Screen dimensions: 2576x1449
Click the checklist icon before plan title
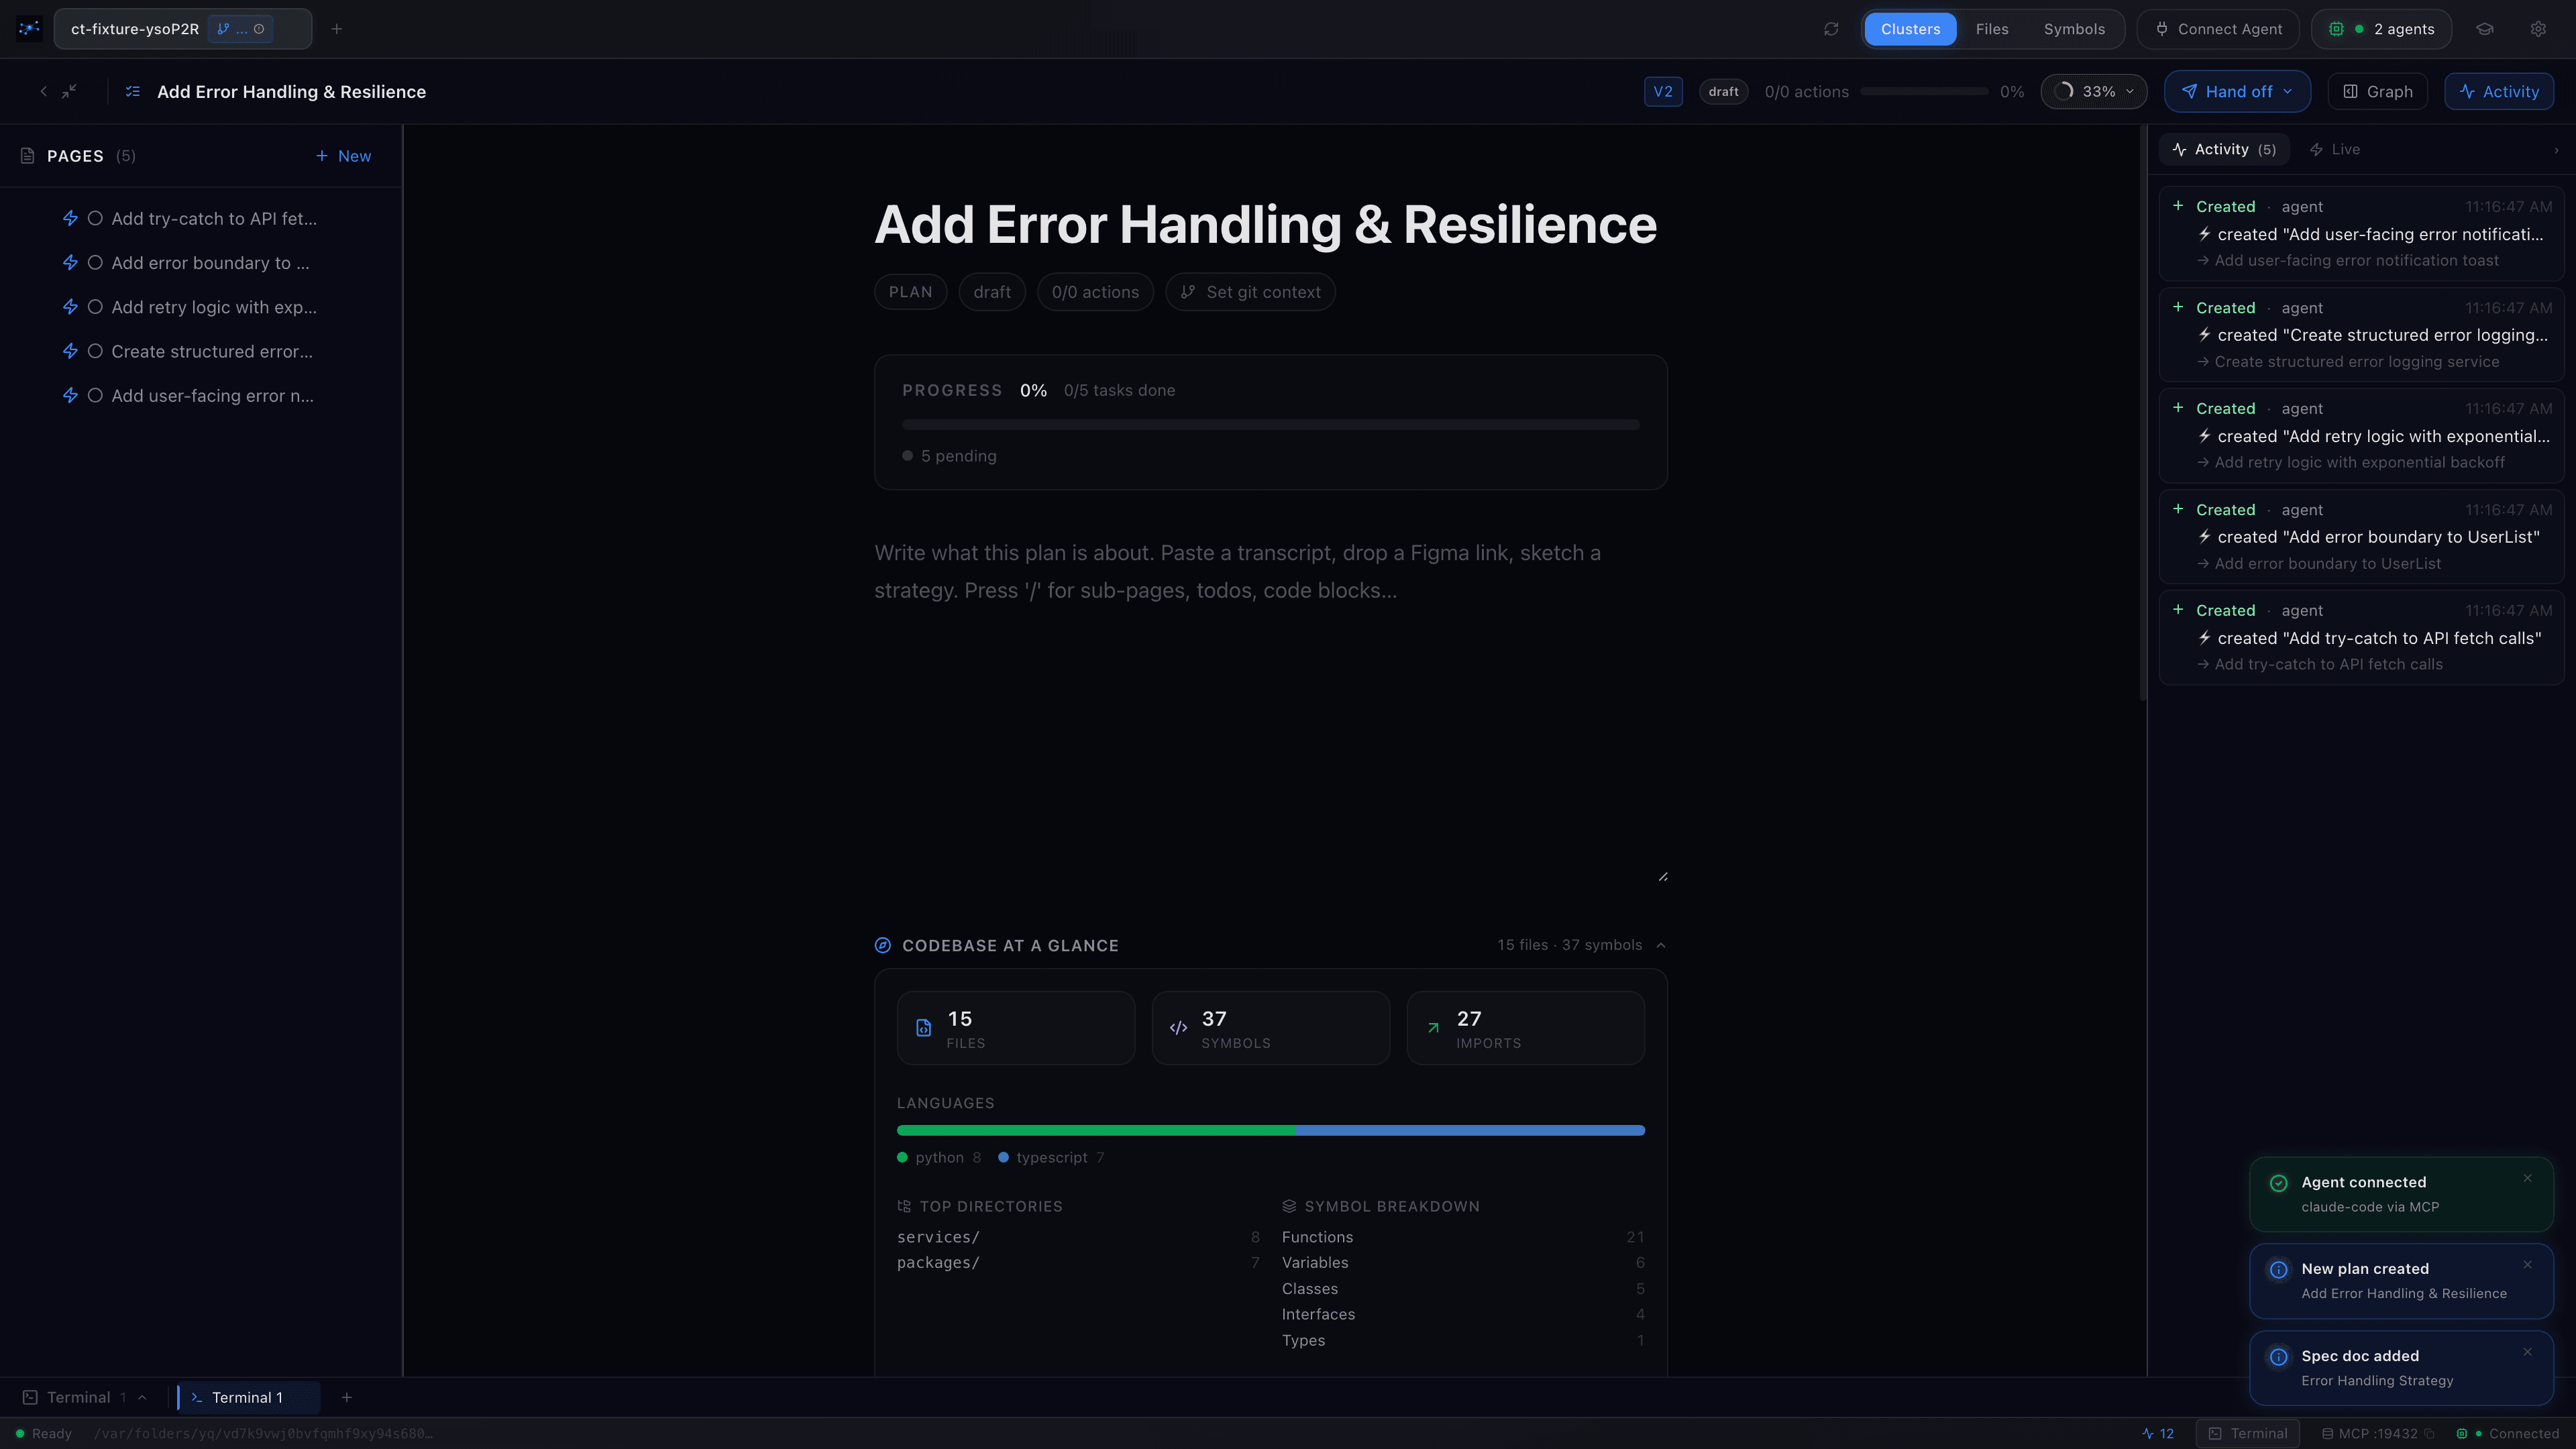(133, 91)
